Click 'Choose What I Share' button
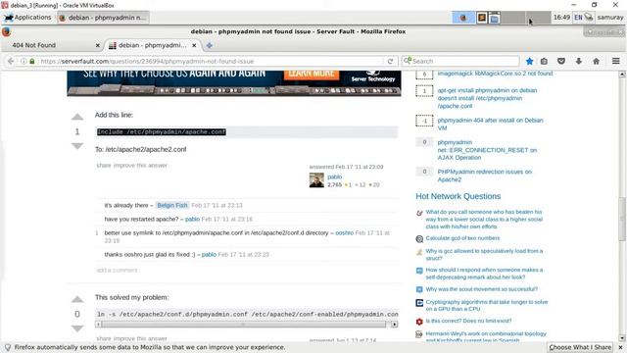This screenshot has width=627, height=353. pos(580,347)
